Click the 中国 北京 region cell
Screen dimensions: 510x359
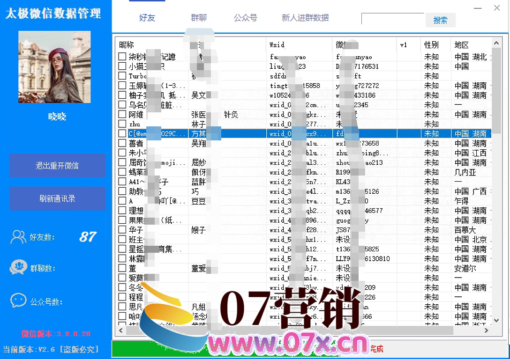click(471, 240)
